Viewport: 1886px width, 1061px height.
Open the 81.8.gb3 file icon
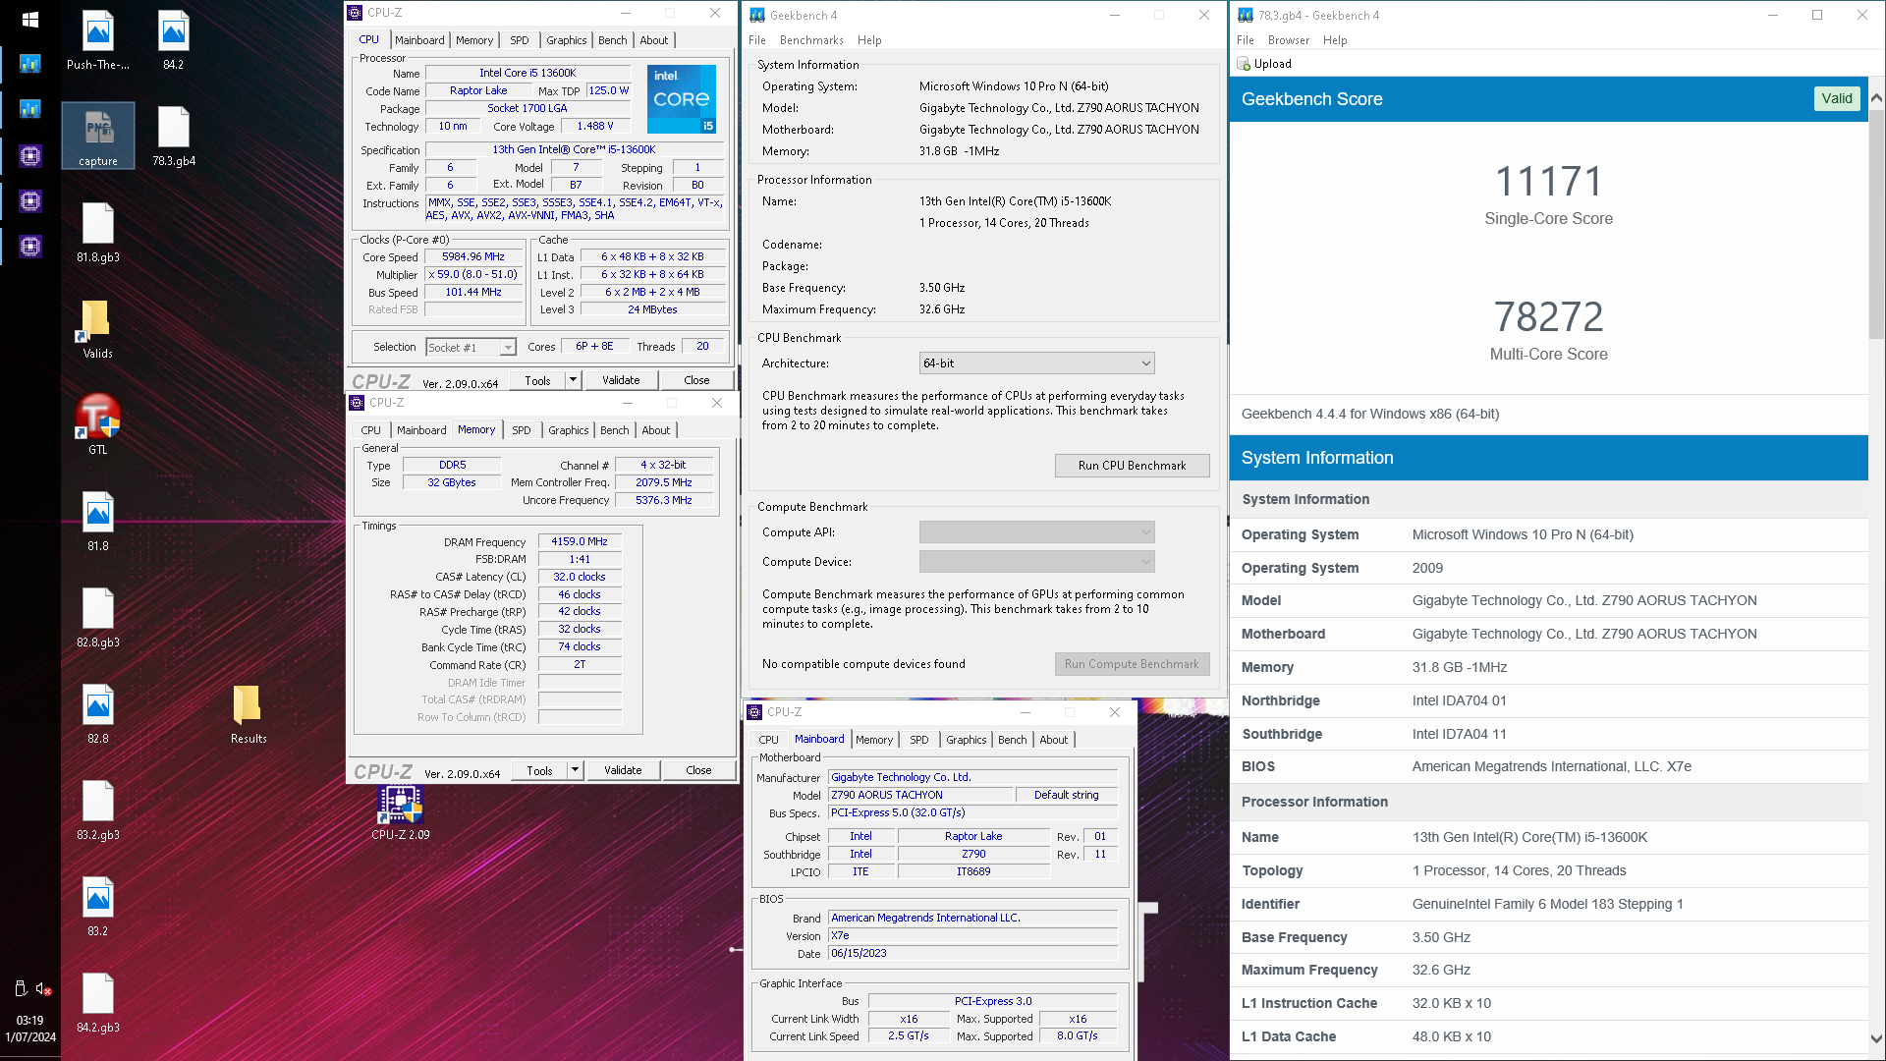(97, 233)
